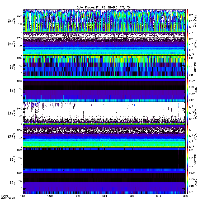Click the 1820 time axis label
The height and width of the screenshot is (211, 198).
50,196
